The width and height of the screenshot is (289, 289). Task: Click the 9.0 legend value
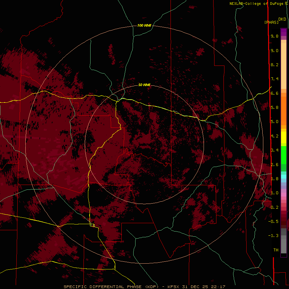275,50
